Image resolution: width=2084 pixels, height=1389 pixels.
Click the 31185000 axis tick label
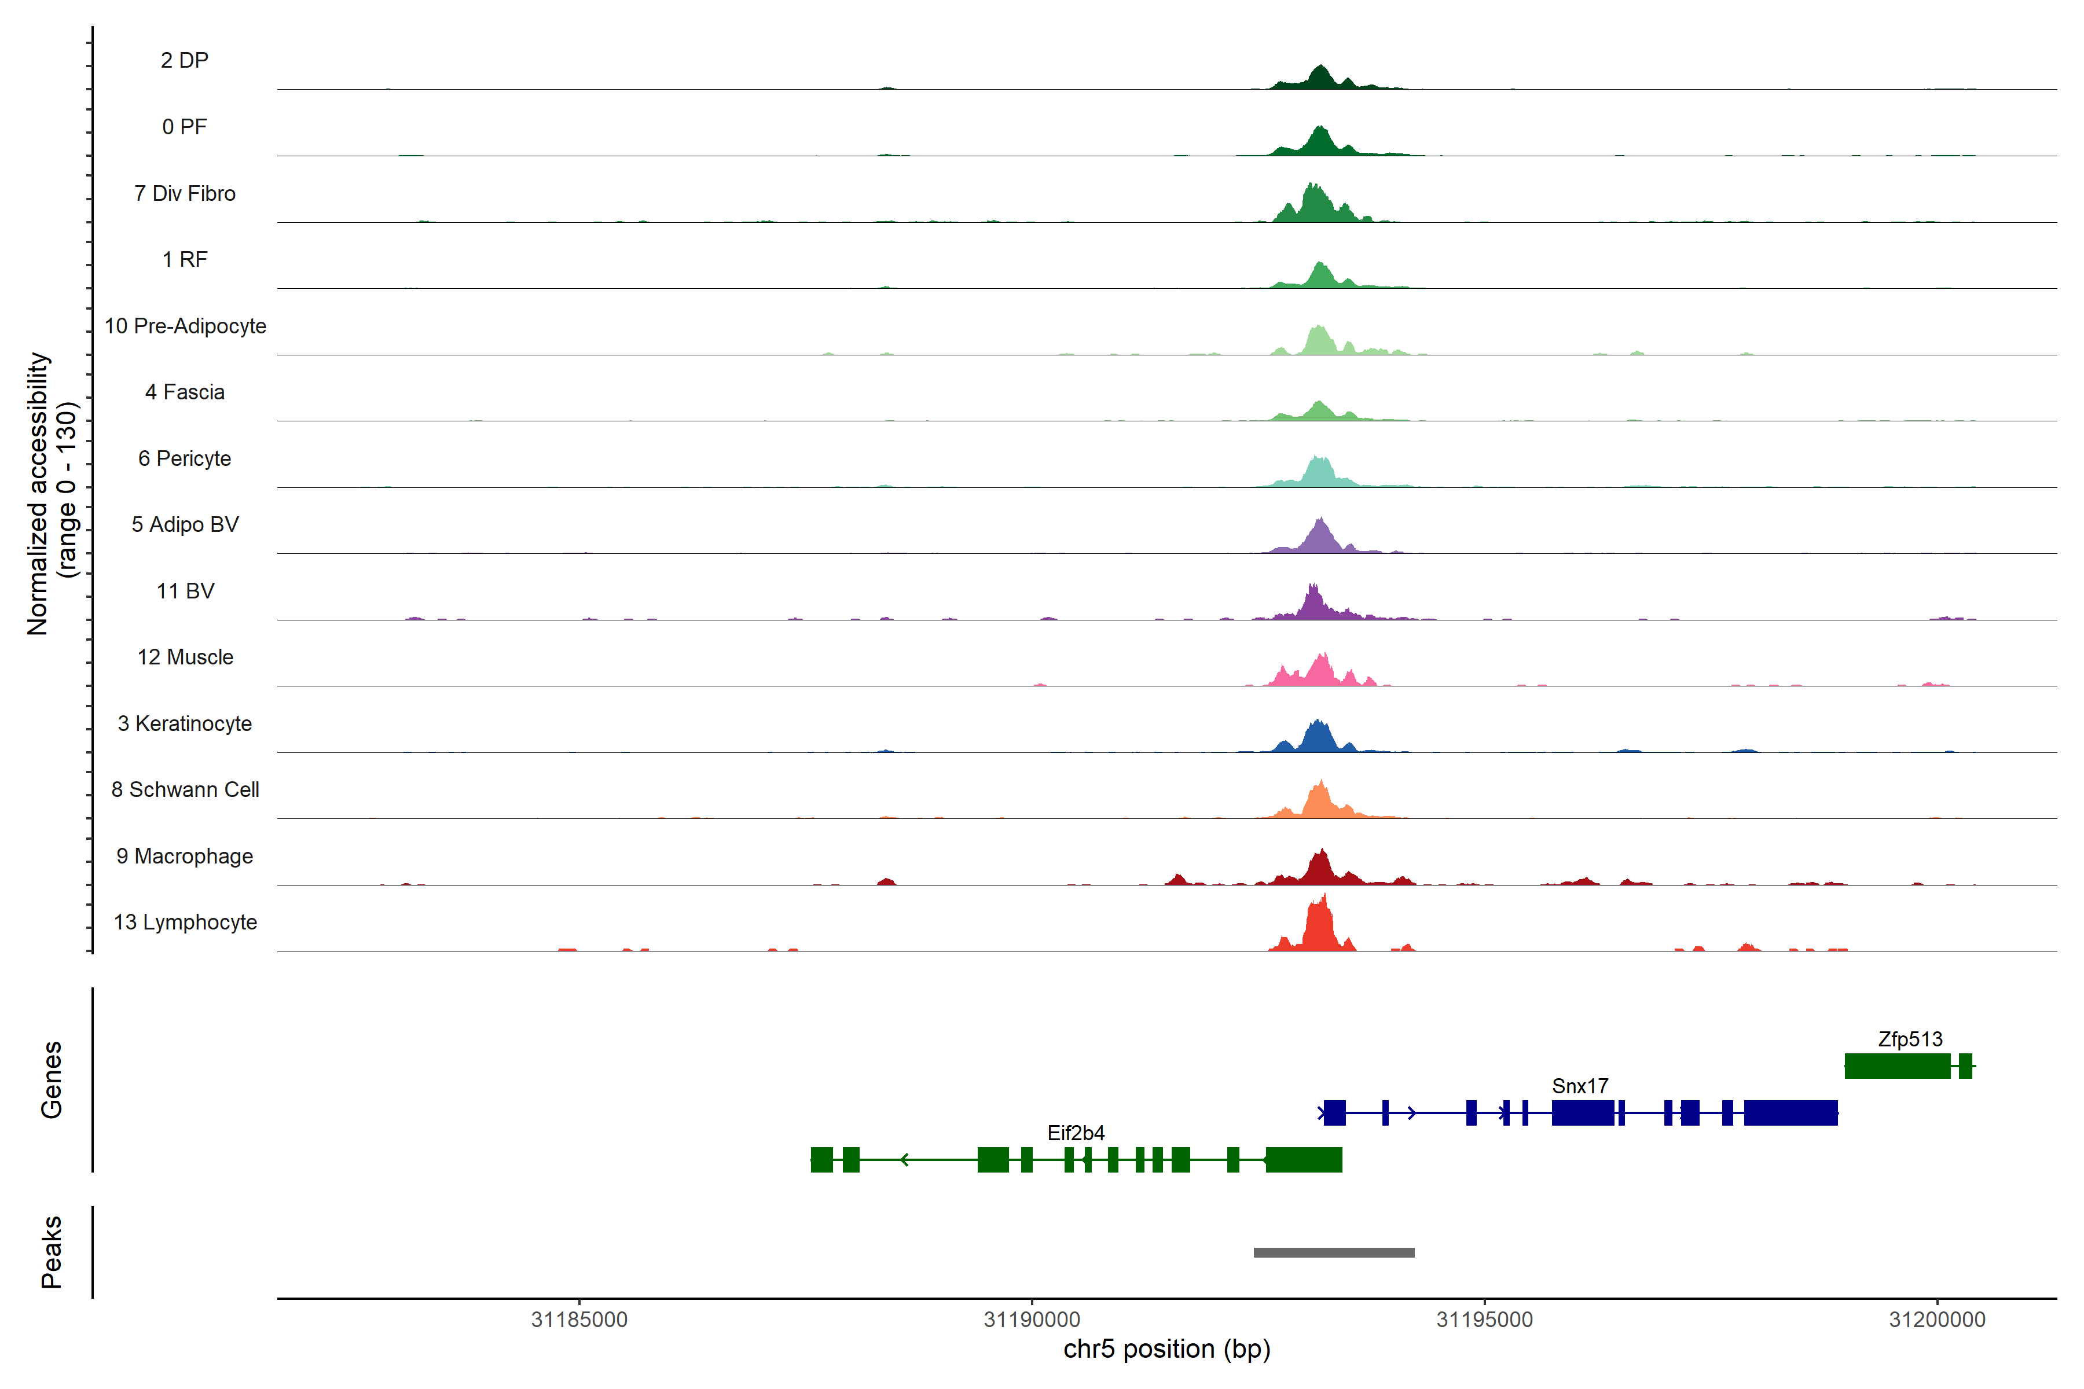pyautogui.click(x=578, y=1319)
